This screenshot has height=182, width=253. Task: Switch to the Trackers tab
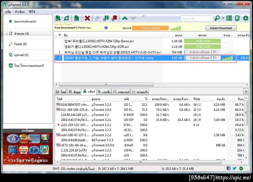121,92
